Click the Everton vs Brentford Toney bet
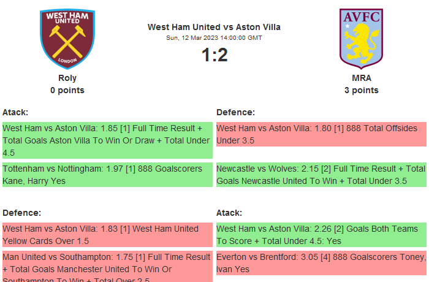Viewport: 429px width, 282px height. 321,263
